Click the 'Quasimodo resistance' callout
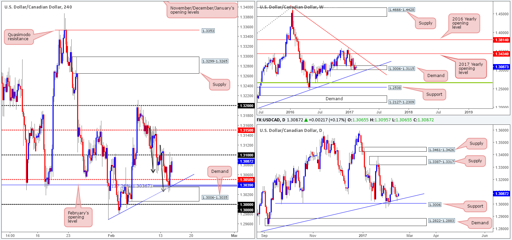Image resolution: width=512 pixels, height=240 pixels. tap(19, 36)
